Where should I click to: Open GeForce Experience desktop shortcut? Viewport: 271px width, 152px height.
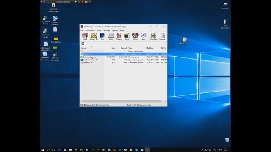[55, 56]
